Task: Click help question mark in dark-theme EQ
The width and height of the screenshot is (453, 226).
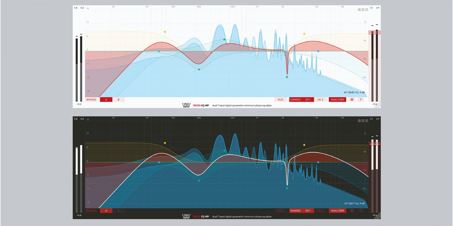Action: click(x=361, y=211)
